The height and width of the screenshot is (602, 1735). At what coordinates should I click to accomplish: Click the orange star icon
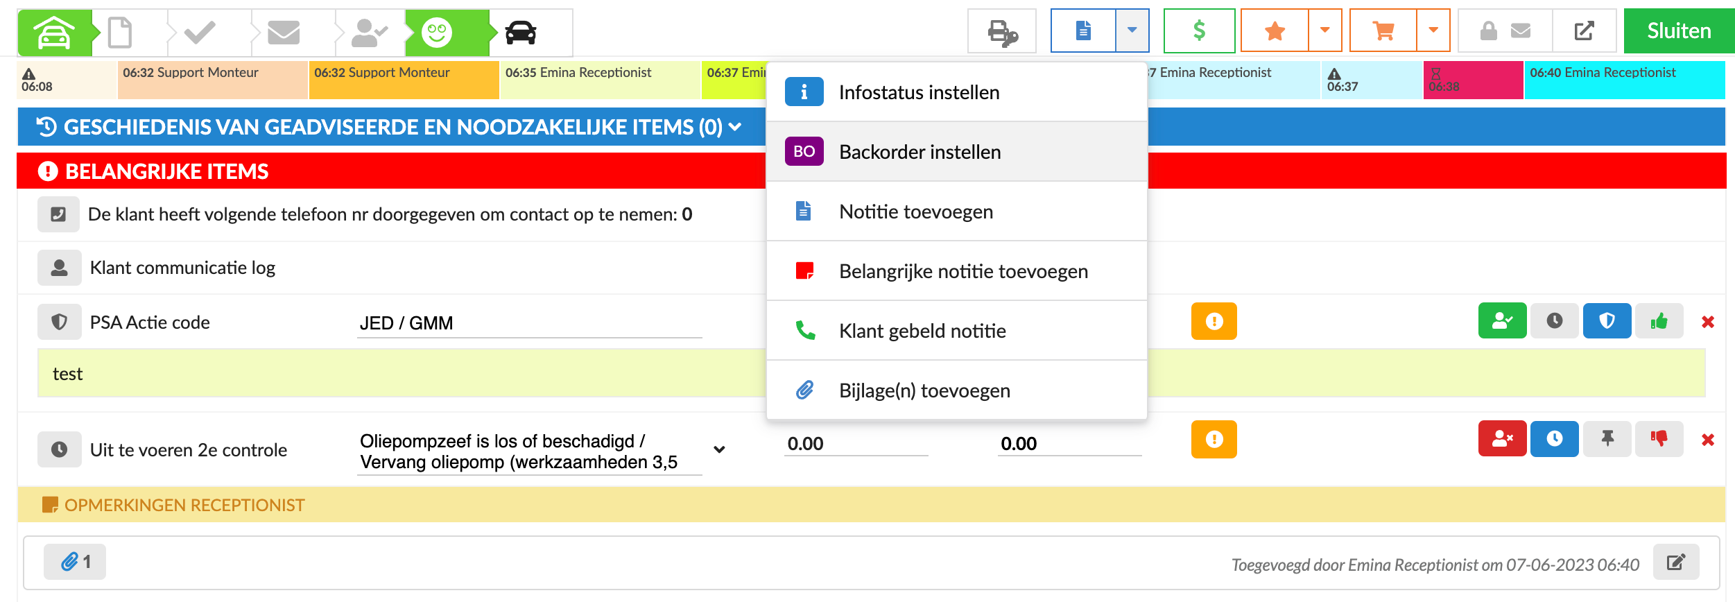[x=1275, y=31]
